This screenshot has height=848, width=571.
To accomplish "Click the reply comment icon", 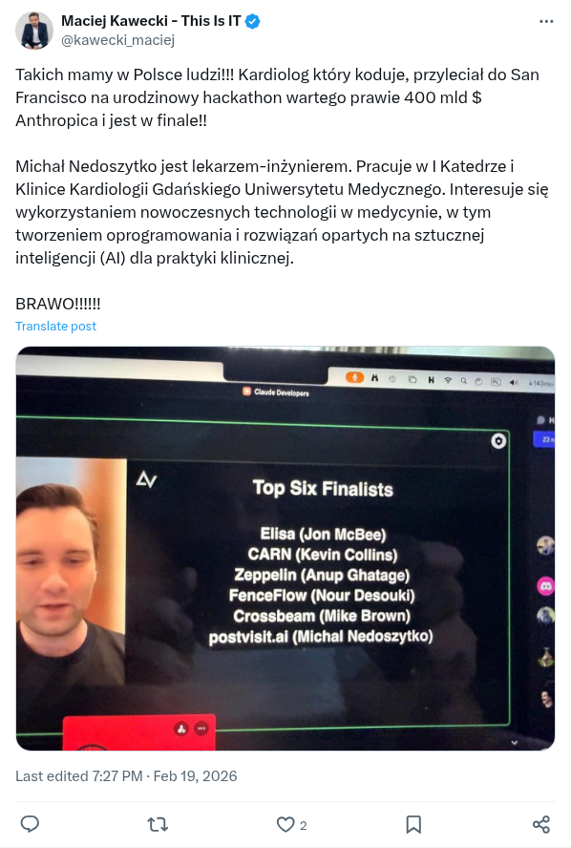I will [30, 824].
